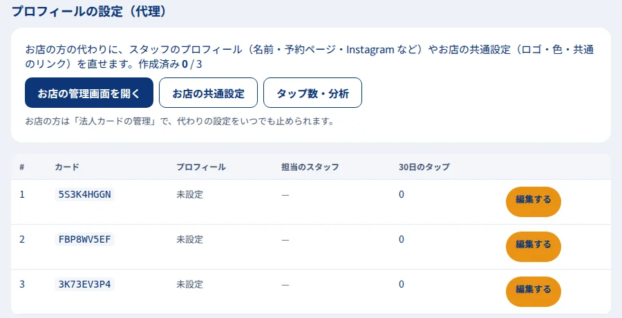Click the page title プロフィールの設定（代理）
Image resolution: width=622 pixels, height=318 pixels.
click(89, 11)
